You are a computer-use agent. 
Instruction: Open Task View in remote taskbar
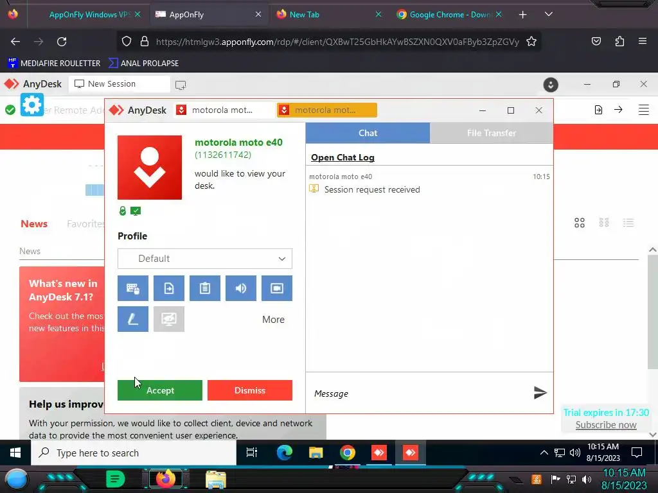pos(252,453)
